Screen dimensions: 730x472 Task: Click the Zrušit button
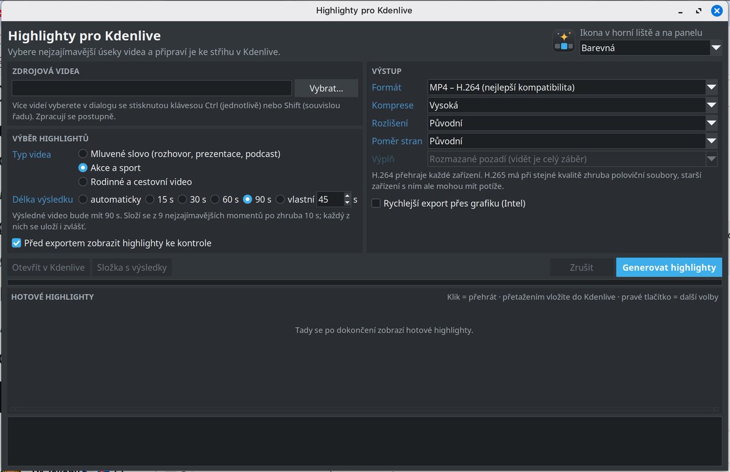point(582,268)
